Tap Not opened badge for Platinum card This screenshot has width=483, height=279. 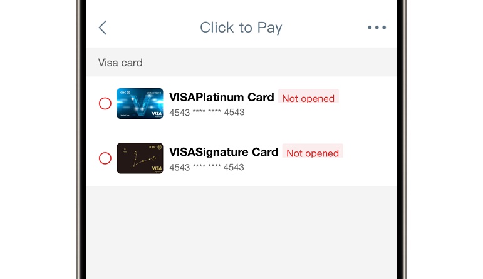pos(308,98)
